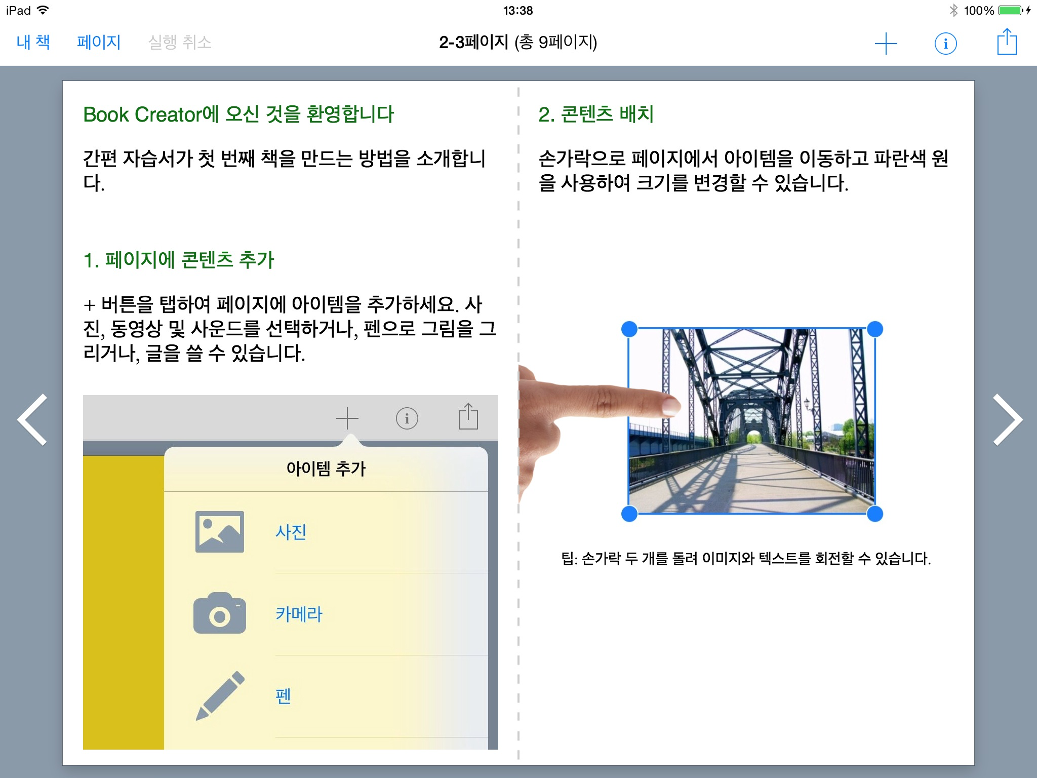
Task: Tap the paragraph starting + 버튼을 탭하여
Action: [290, 329]
